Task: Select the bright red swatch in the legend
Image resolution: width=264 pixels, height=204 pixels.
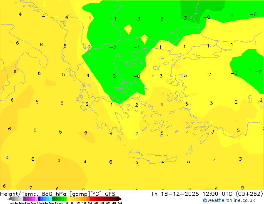Action: click(91, 199)
